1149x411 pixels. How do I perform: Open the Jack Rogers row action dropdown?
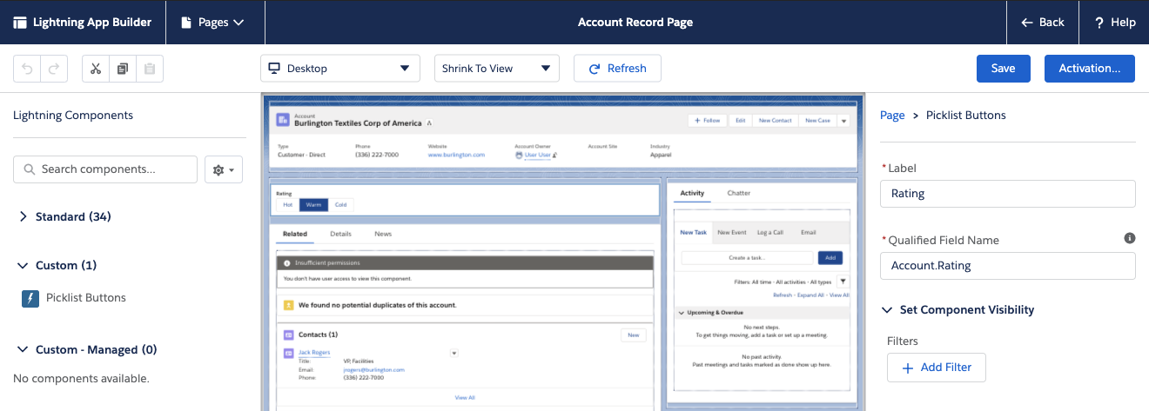tap(454, 353)
